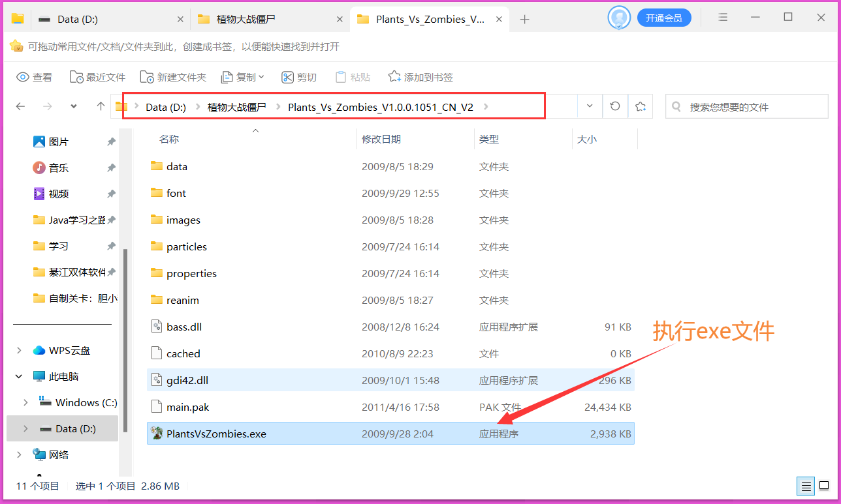Click 植物大战僵尸 in address breadcrumb
Viewport: 841px width, 504px height.
[237, 107]
